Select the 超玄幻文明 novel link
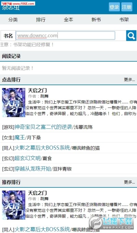Image resolution: width=137 pixels, height=233 pixels. click(27, 158)
